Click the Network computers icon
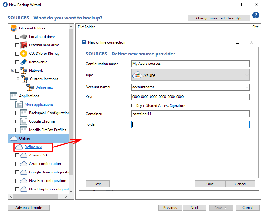 click(24, 71)
